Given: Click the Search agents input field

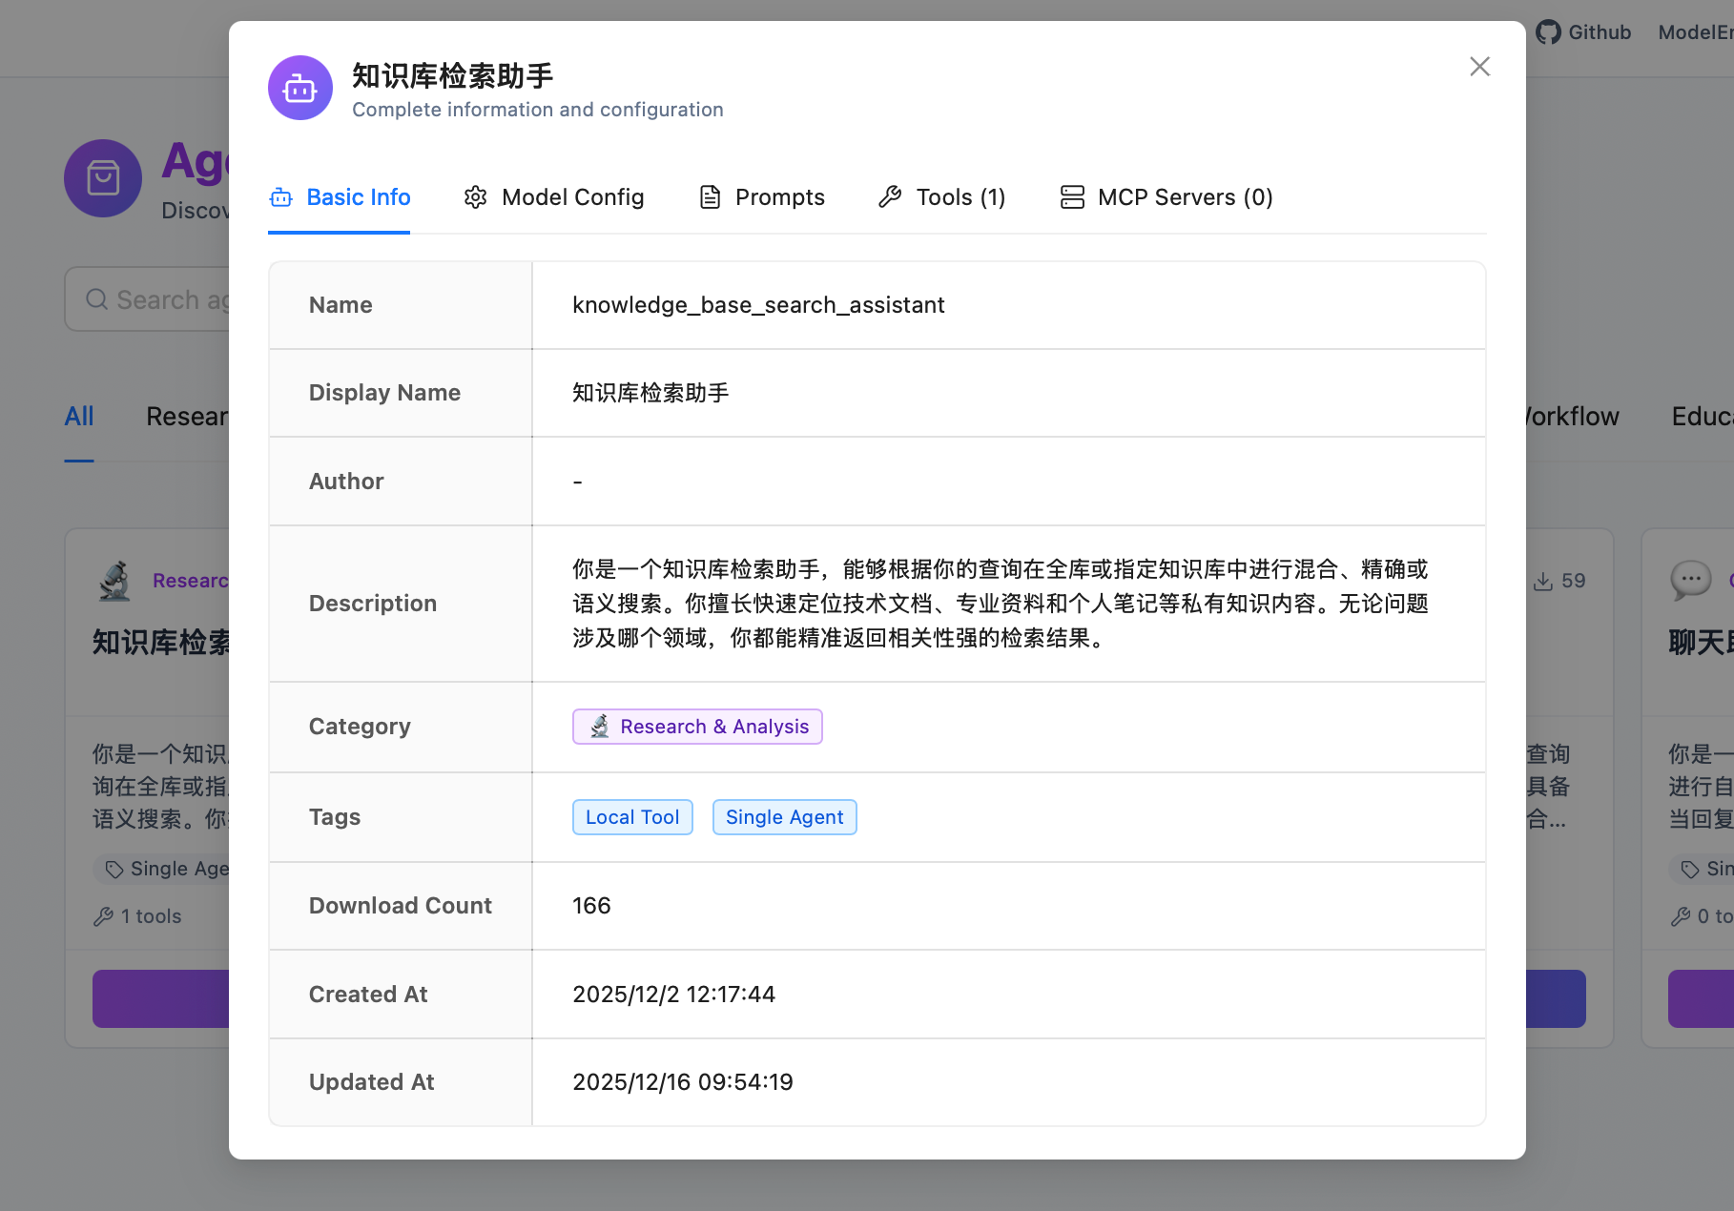Looking at the screenshot, I should [153, 299].
